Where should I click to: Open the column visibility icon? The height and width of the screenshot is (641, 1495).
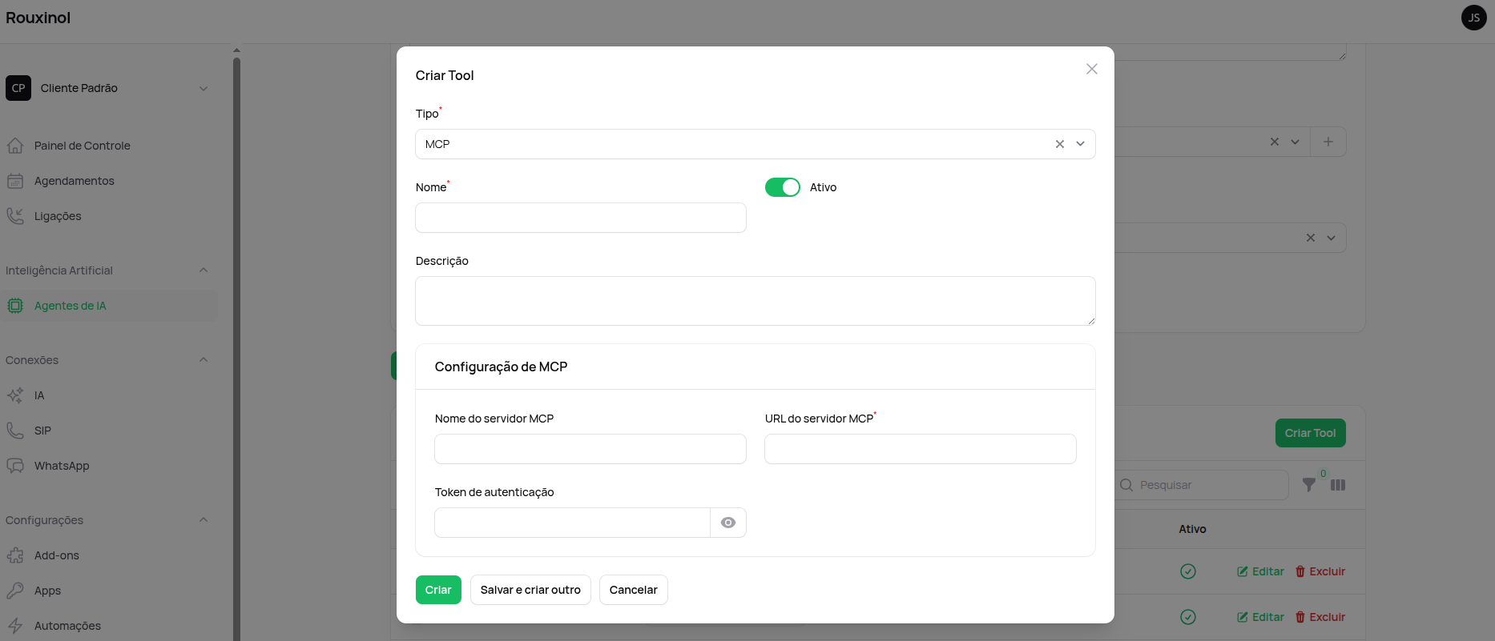tap(1338, 485)
